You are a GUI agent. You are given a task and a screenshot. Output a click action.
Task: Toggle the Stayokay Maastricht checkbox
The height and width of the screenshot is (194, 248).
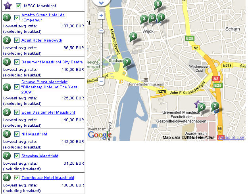coord(17,156)
